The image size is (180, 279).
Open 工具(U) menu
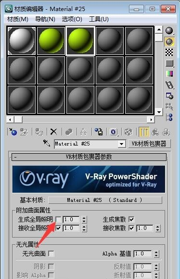[99, 19]
